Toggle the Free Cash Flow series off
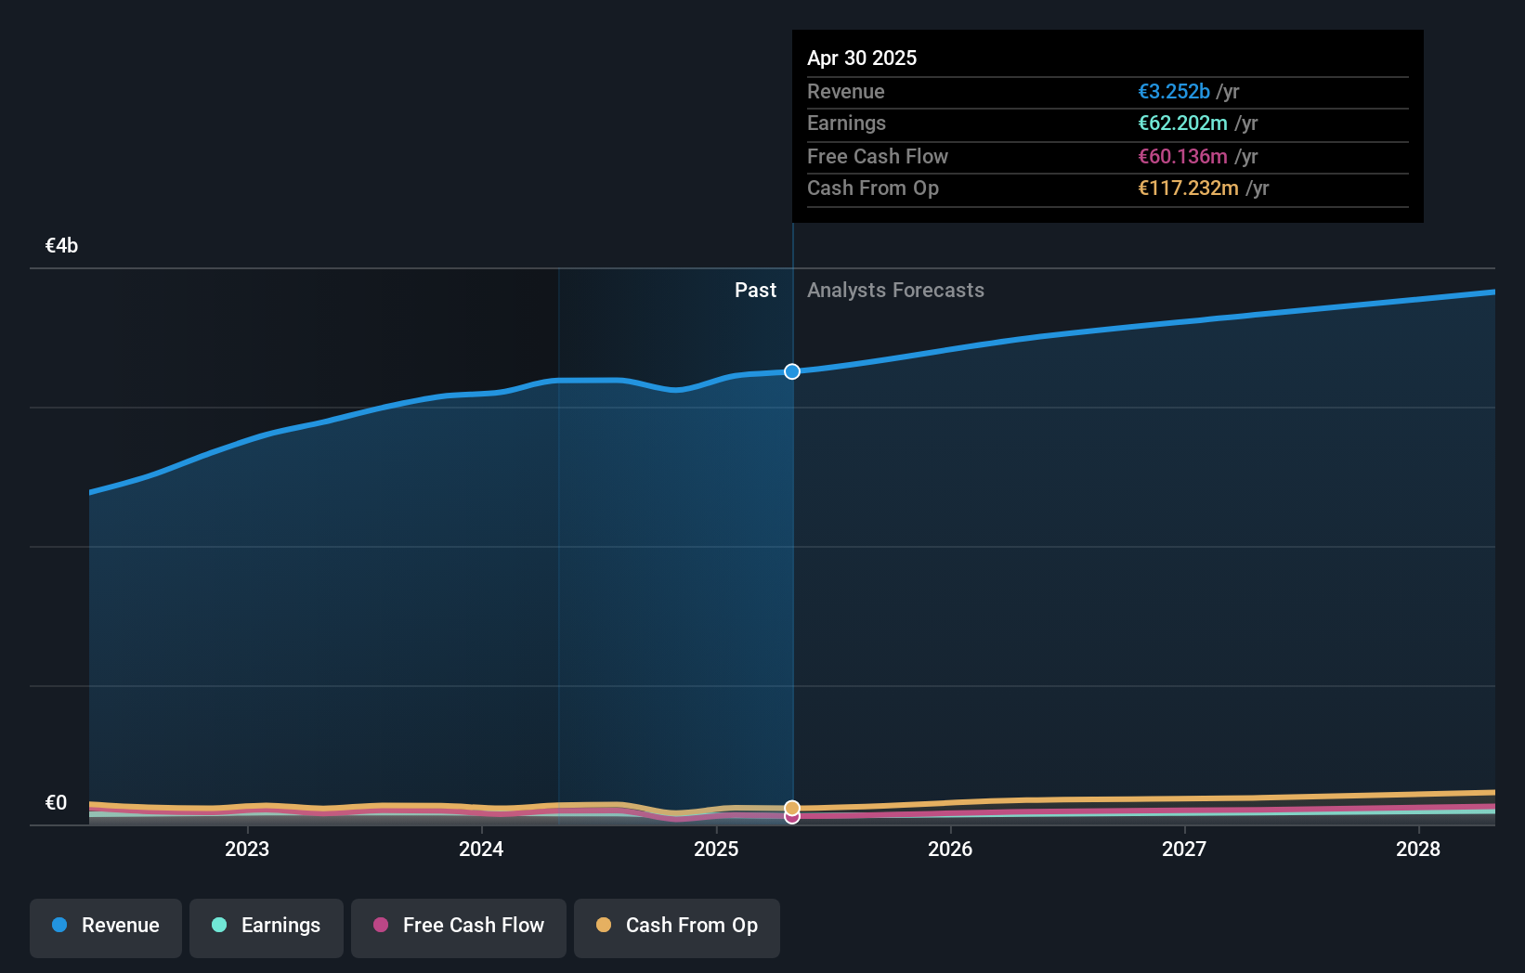The width and height of the screenshot is (1525, 973). tap(458, 926)
